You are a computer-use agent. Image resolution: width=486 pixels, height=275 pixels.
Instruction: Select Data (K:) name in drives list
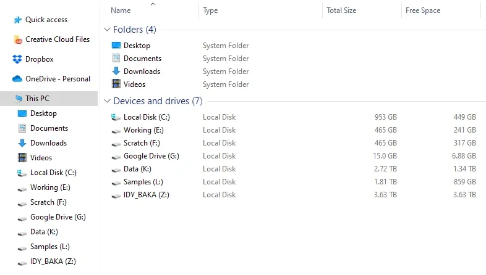coord(137,169)
